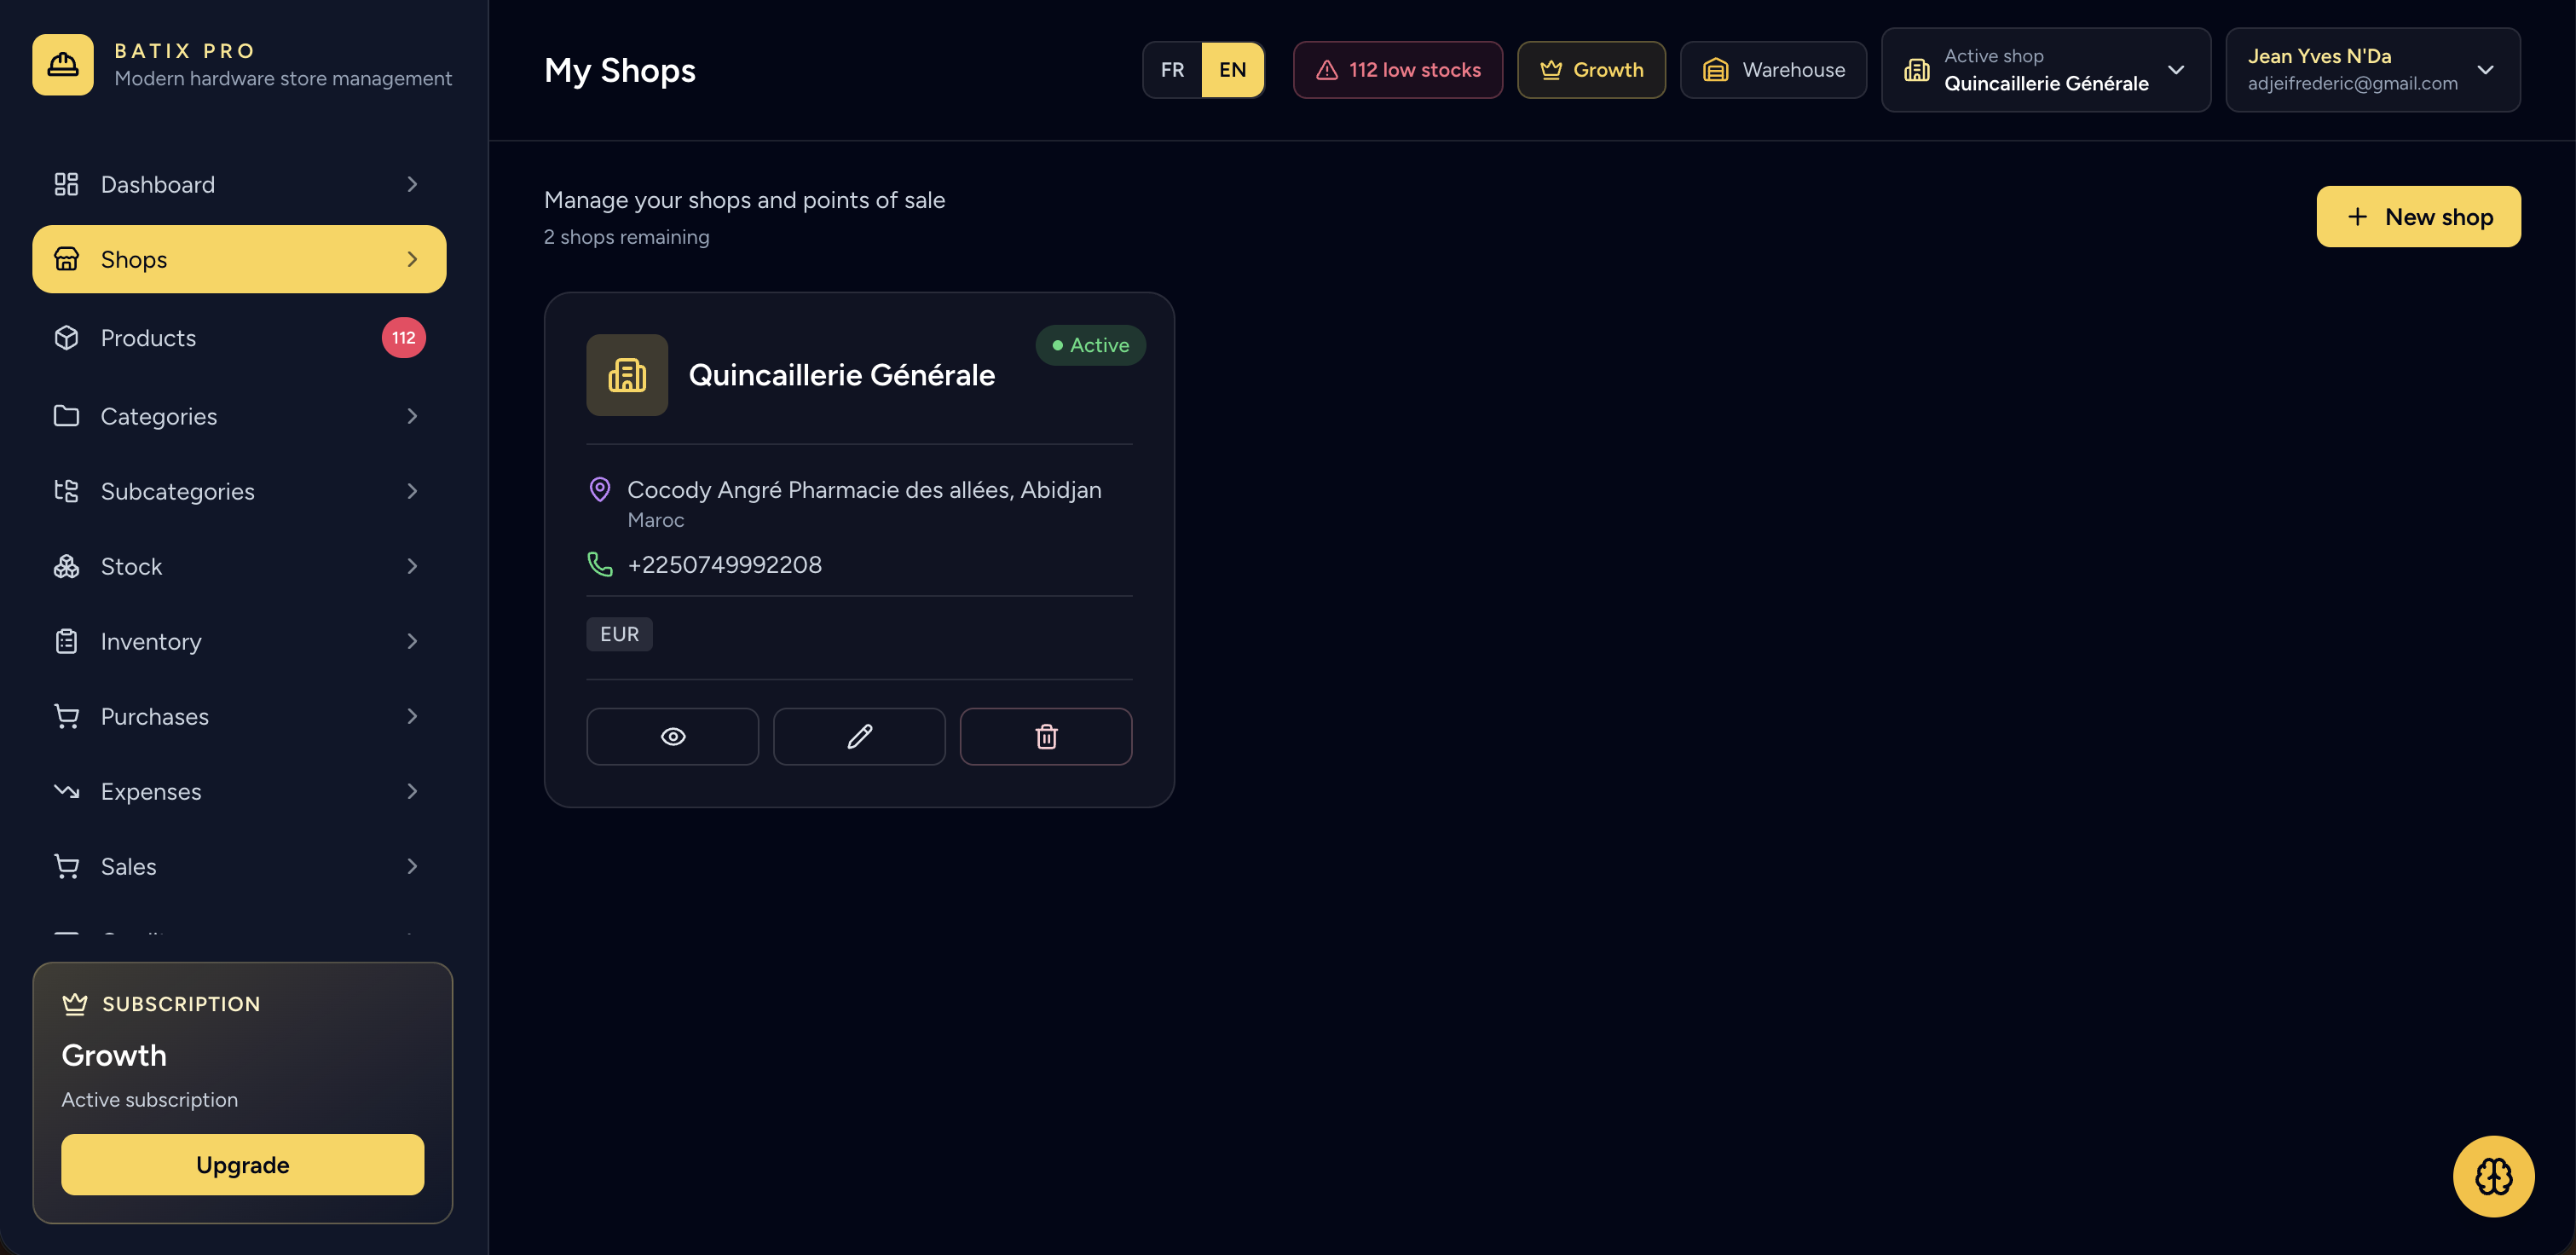Click the phone number +2250749992208
Screen dimensions: 2576x1255
(724, 565)
